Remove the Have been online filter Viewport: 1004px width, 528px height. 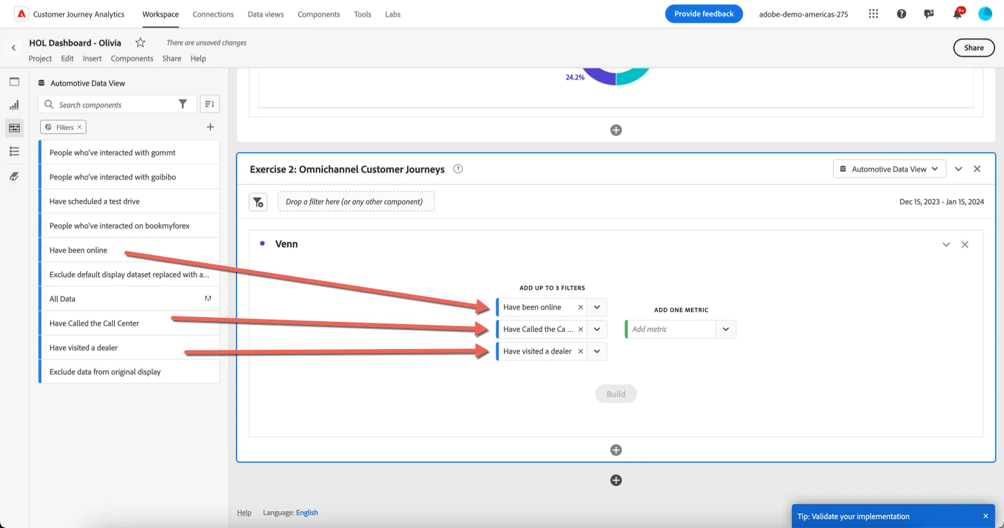580,307
